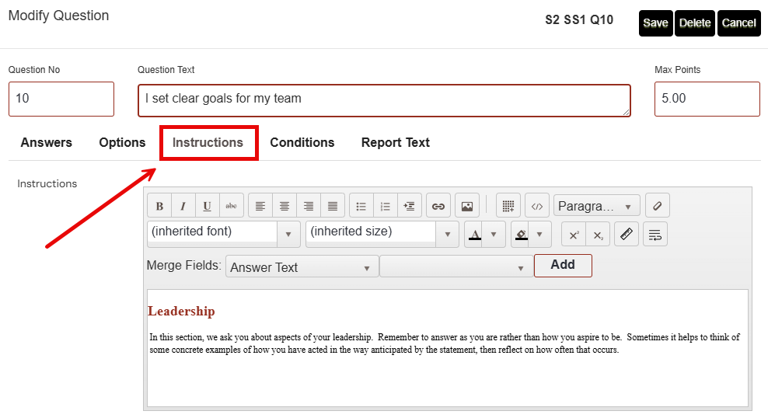Open the Answer Text merge field dropdown
Image resolution: width=768 pixels, height=418 pixels.
tap(301, 267)
